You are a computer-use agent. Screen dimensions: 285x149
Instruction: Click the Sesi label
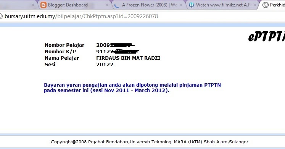pos(50,65)
